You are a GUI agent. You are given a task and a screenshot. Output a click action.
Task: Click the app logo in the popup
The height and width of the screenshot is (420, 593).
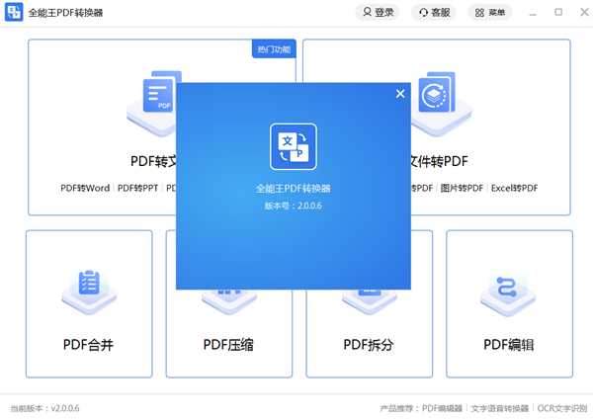[x=293, y=147]
